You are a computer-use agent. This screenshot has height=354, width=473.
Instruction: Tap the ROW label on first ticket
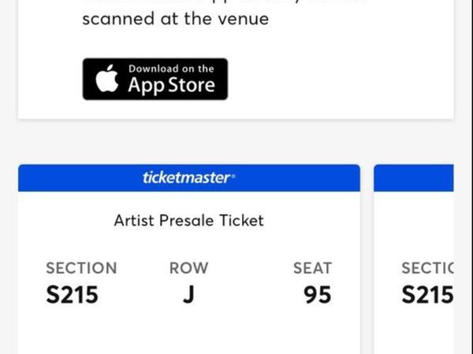click(189, 268)
